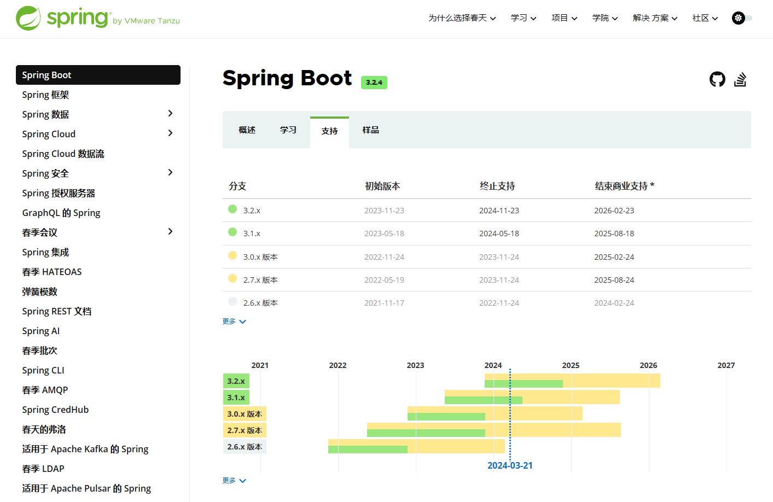Click the 3.2.x label in timeline chart
The height and width of the screenshot is (502, 773).
coord(236,381)
